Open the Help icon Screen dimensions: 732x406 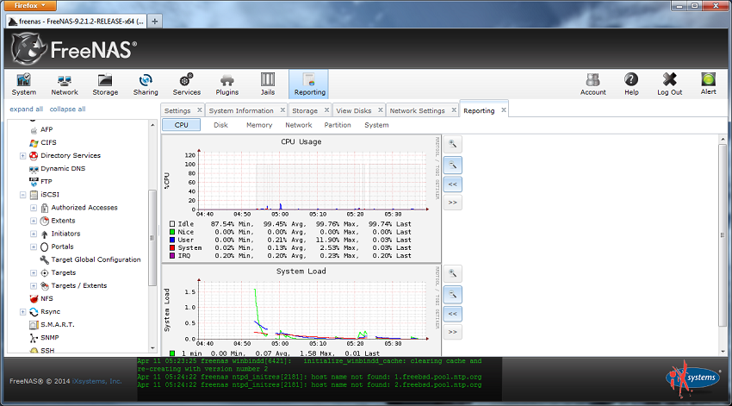[x=631, y=84]
